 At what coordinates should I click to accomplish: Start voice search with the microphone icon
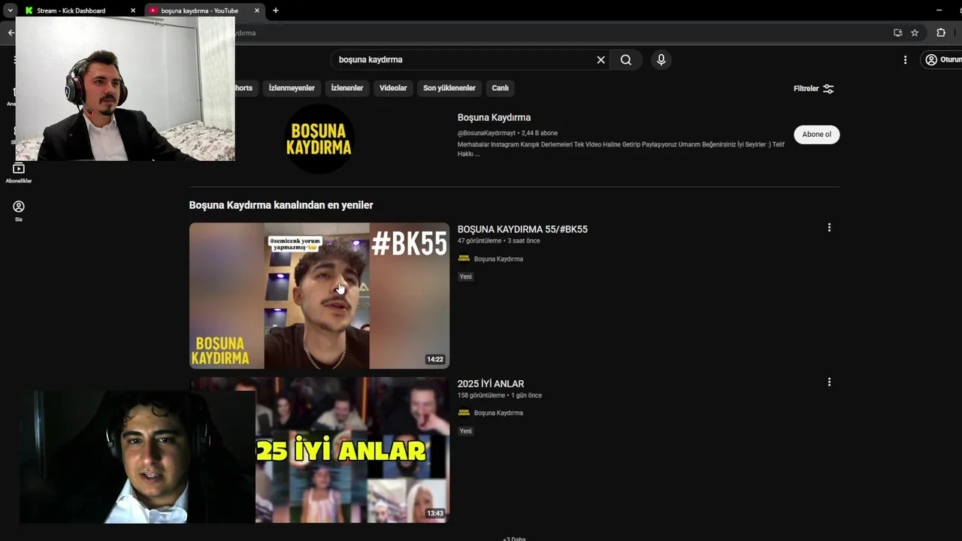(x=661, y=60)
